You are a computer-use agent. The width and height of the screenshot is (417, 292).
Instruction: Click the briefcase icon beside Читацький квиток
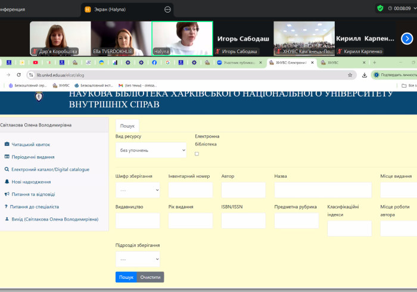[x=7, y=144]
